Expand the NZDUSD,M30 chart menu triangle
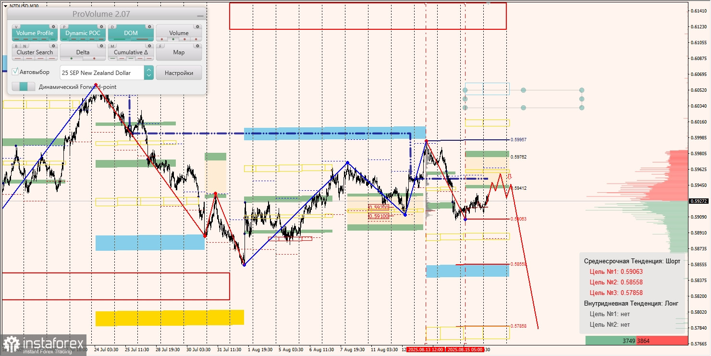The image size is (711, 356). point(5,6)
